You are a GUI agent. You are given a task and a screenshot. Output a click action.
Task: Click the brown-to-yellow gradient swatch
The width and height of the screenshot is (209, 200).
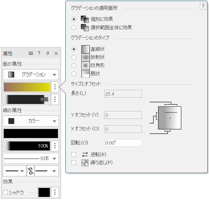pos(27,87)
